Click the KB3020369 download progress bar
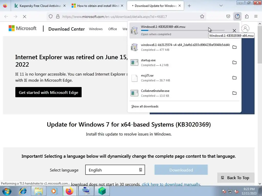 click(183, 30)
